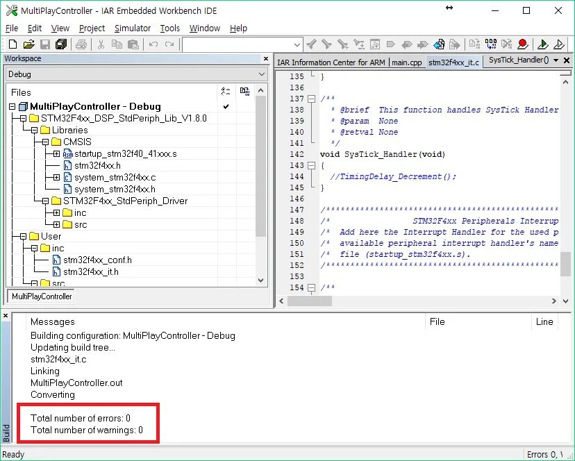This screenshot has width=575, height=461.
Task: Click the Download and Debug green arrow
Action: [x=543, y=44]
